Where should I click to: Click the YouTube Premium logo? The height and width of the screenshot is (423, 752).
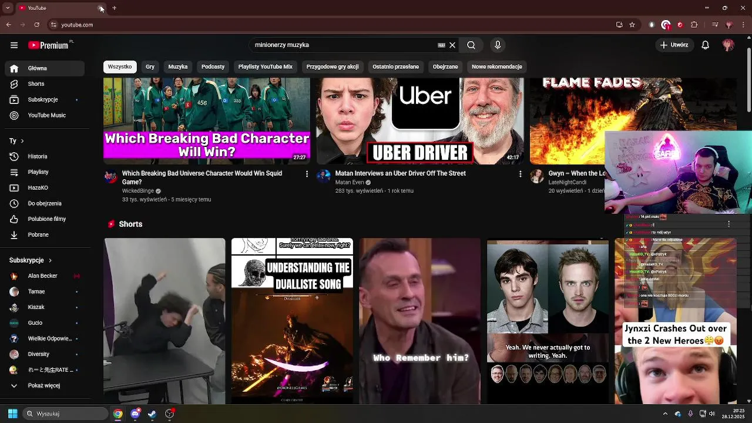coord(48,45)
